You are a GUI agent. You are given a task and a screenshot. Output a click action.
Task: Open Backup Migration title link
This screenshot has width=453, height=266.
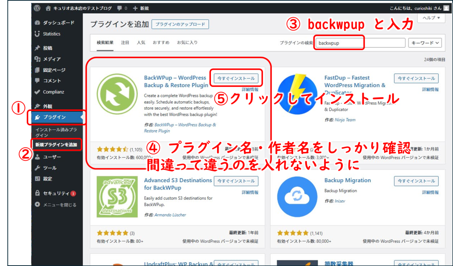(x=348, y=180)
